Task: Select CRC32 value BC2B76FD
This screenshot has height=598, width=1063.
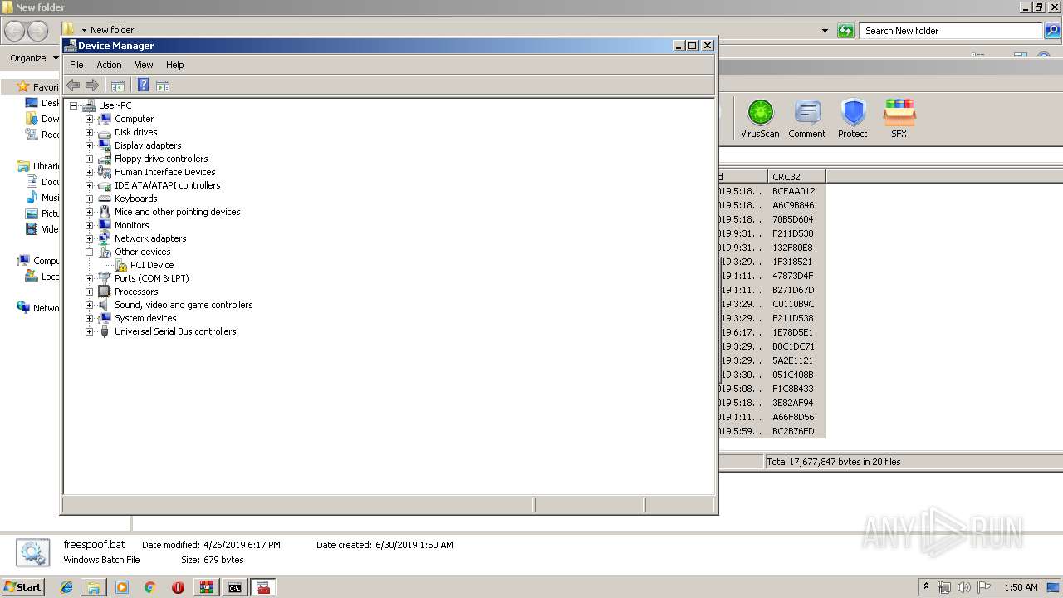Action: (793, 431)
